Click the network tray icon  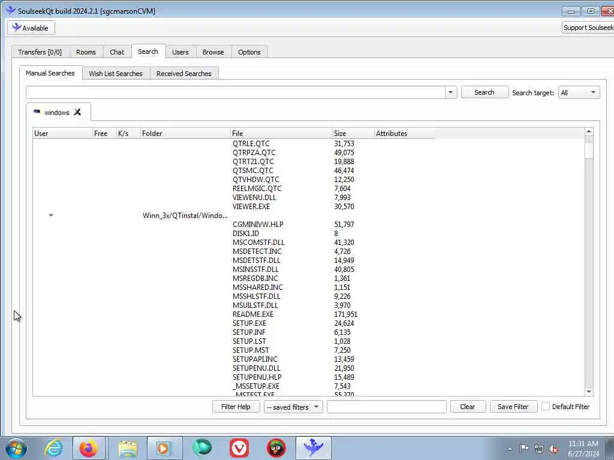pos(539,449)
